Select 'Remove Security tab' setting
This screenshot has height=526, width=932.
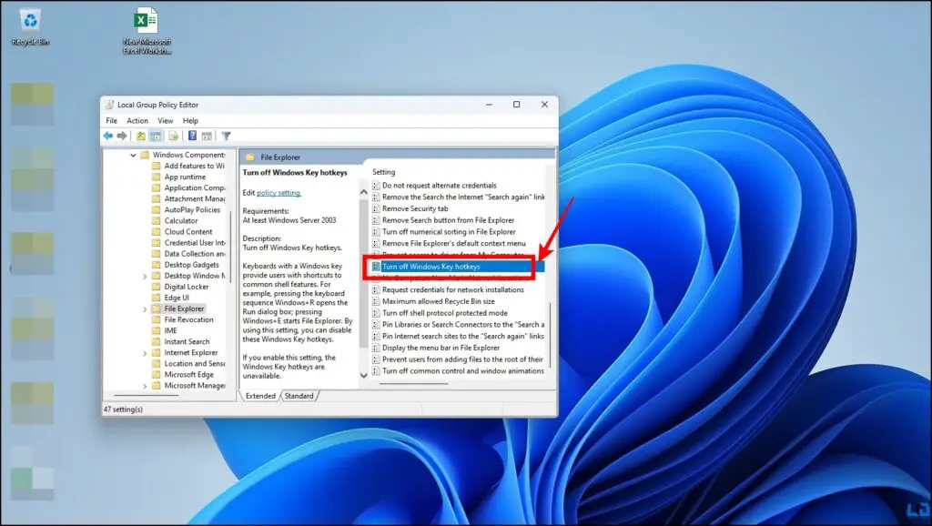click(x=410, y=208)
